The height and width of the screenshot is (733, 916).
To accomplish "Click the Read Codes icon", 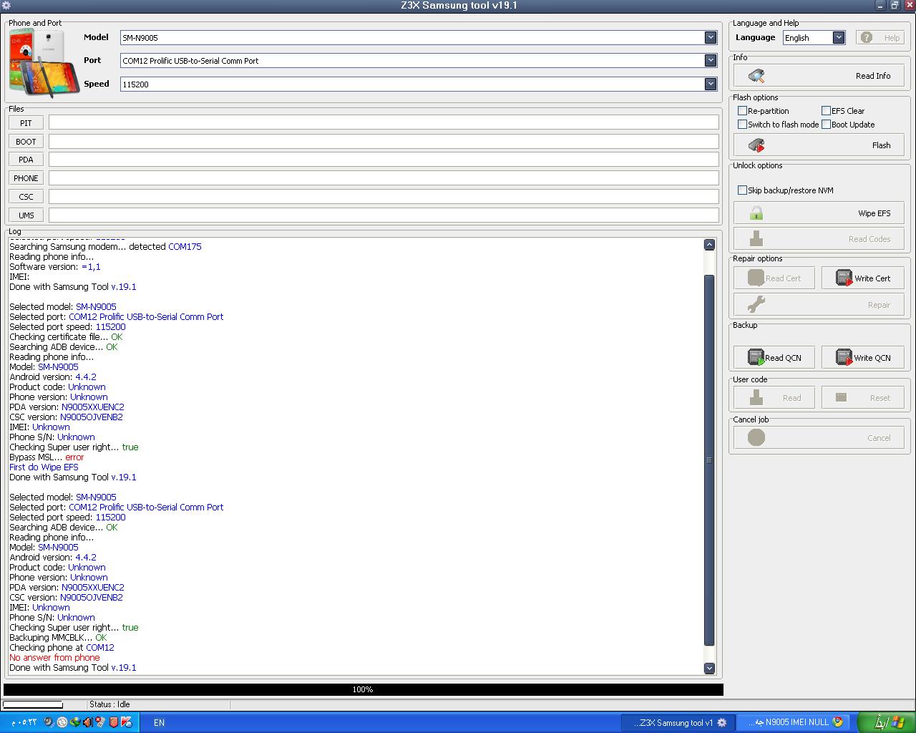I will (x=756, y=238).
